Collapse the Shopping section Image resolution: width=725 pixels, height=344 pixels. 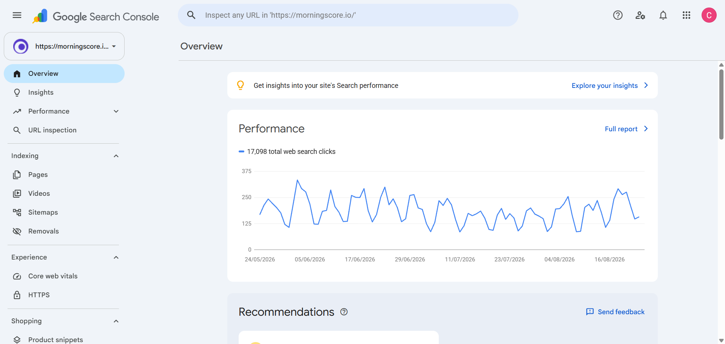tap(116, 321)
